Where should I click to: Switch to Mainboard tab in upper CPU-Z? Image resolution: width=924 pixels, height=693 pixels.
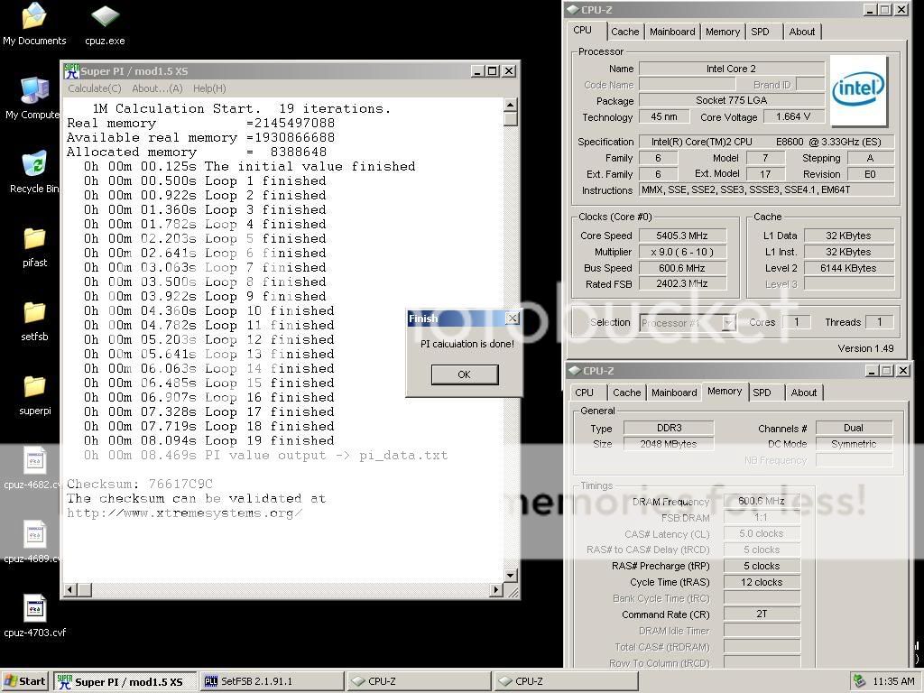672,32
